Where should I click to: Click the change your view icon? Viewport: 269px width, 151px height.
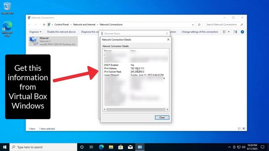pyautogui.click(x=224, y=32)
